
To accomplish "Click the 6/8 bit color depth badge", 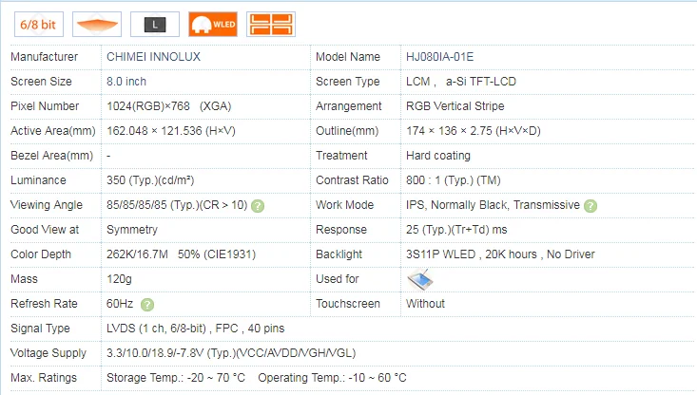I will pos(39,24).
